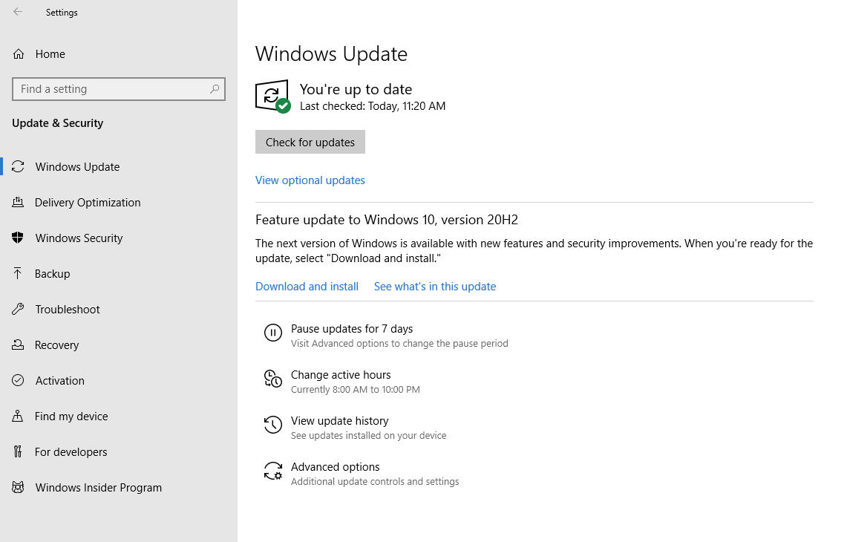
Task: Click the Recovery icon
Action: (18, 345)
